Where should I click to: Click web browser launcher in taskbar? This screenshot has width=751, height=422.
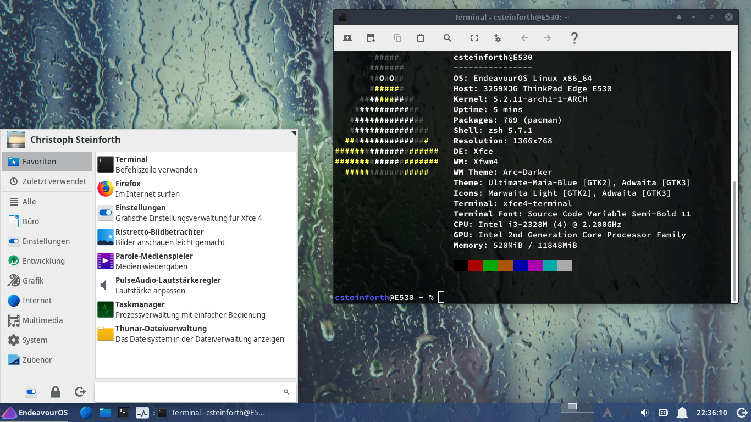86,413
